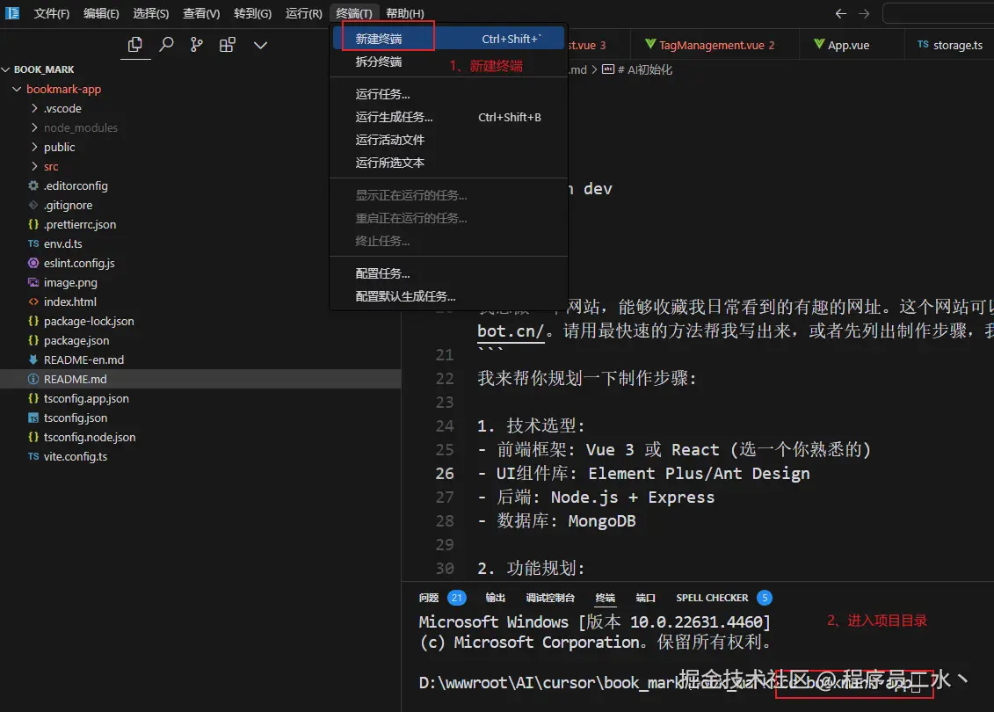Select 运行所选文本 menu entry
The height and width of the screenshot is (712, 994).
click(448, 163)
